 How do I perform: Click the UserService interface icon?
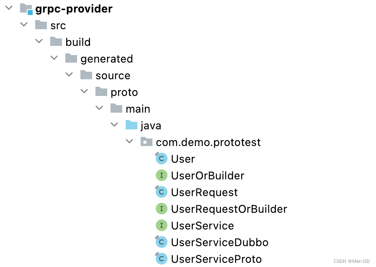point(161,226)
